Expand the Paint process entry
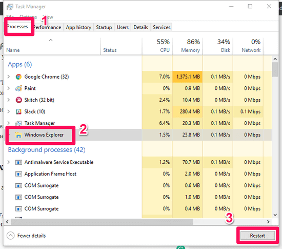 (8, 88)
